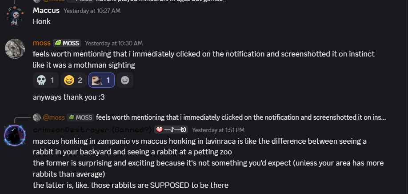This screenshot has width=408, height=194.
Task: Click the MOSS leaf server tag beside moss's username
Action: [67, 43]
